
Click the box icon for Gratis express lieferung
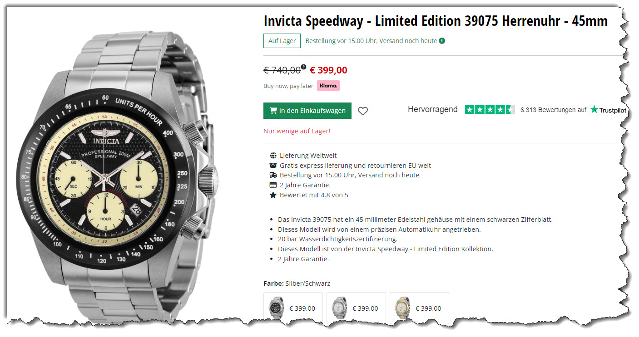coord(273,166)
